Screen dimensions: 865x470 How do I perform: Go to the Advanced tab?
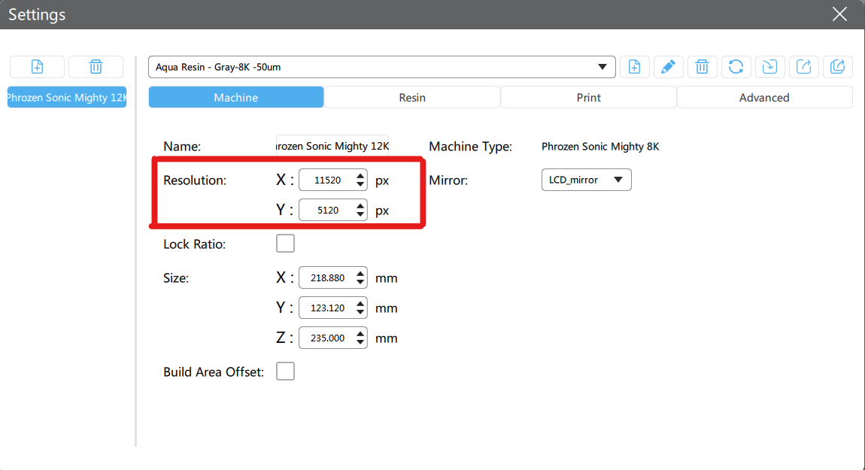pyautogui.click(x=764, y=98)
